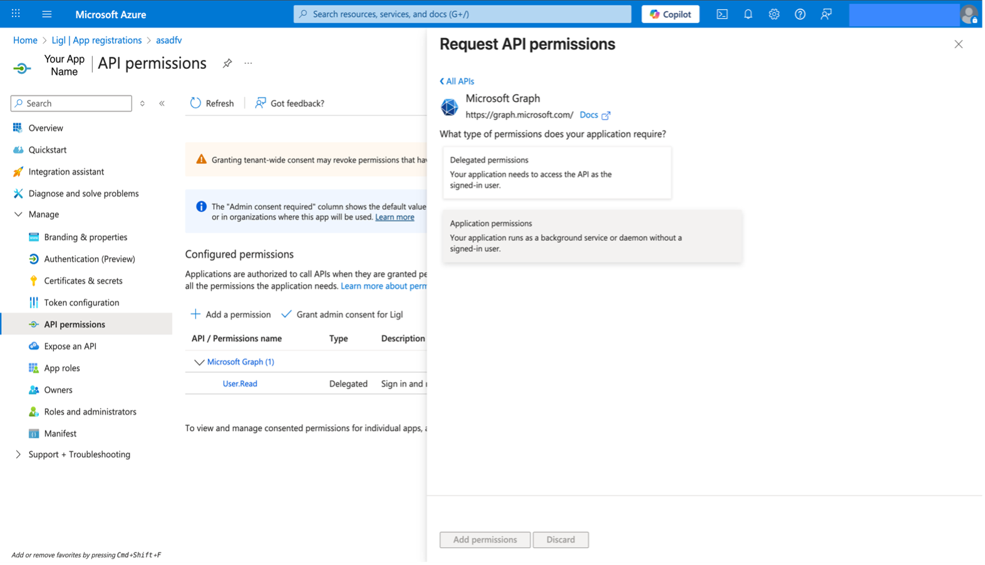
Task: Click the User.Read permission link
Action: pyautogui.click(x=240, y=385)
